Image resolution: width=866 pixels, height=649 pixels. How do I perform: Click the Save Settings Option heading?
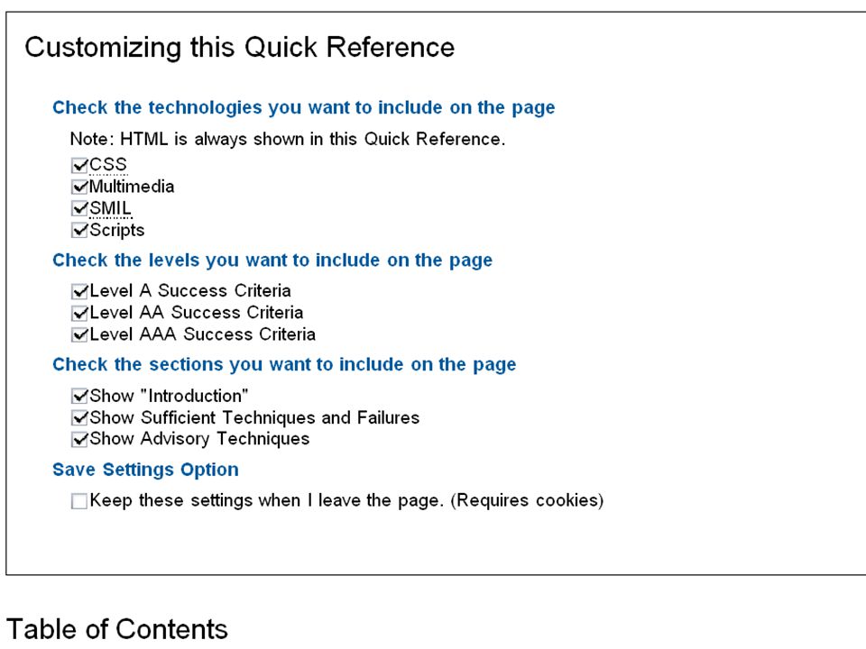tap(146, 470)
